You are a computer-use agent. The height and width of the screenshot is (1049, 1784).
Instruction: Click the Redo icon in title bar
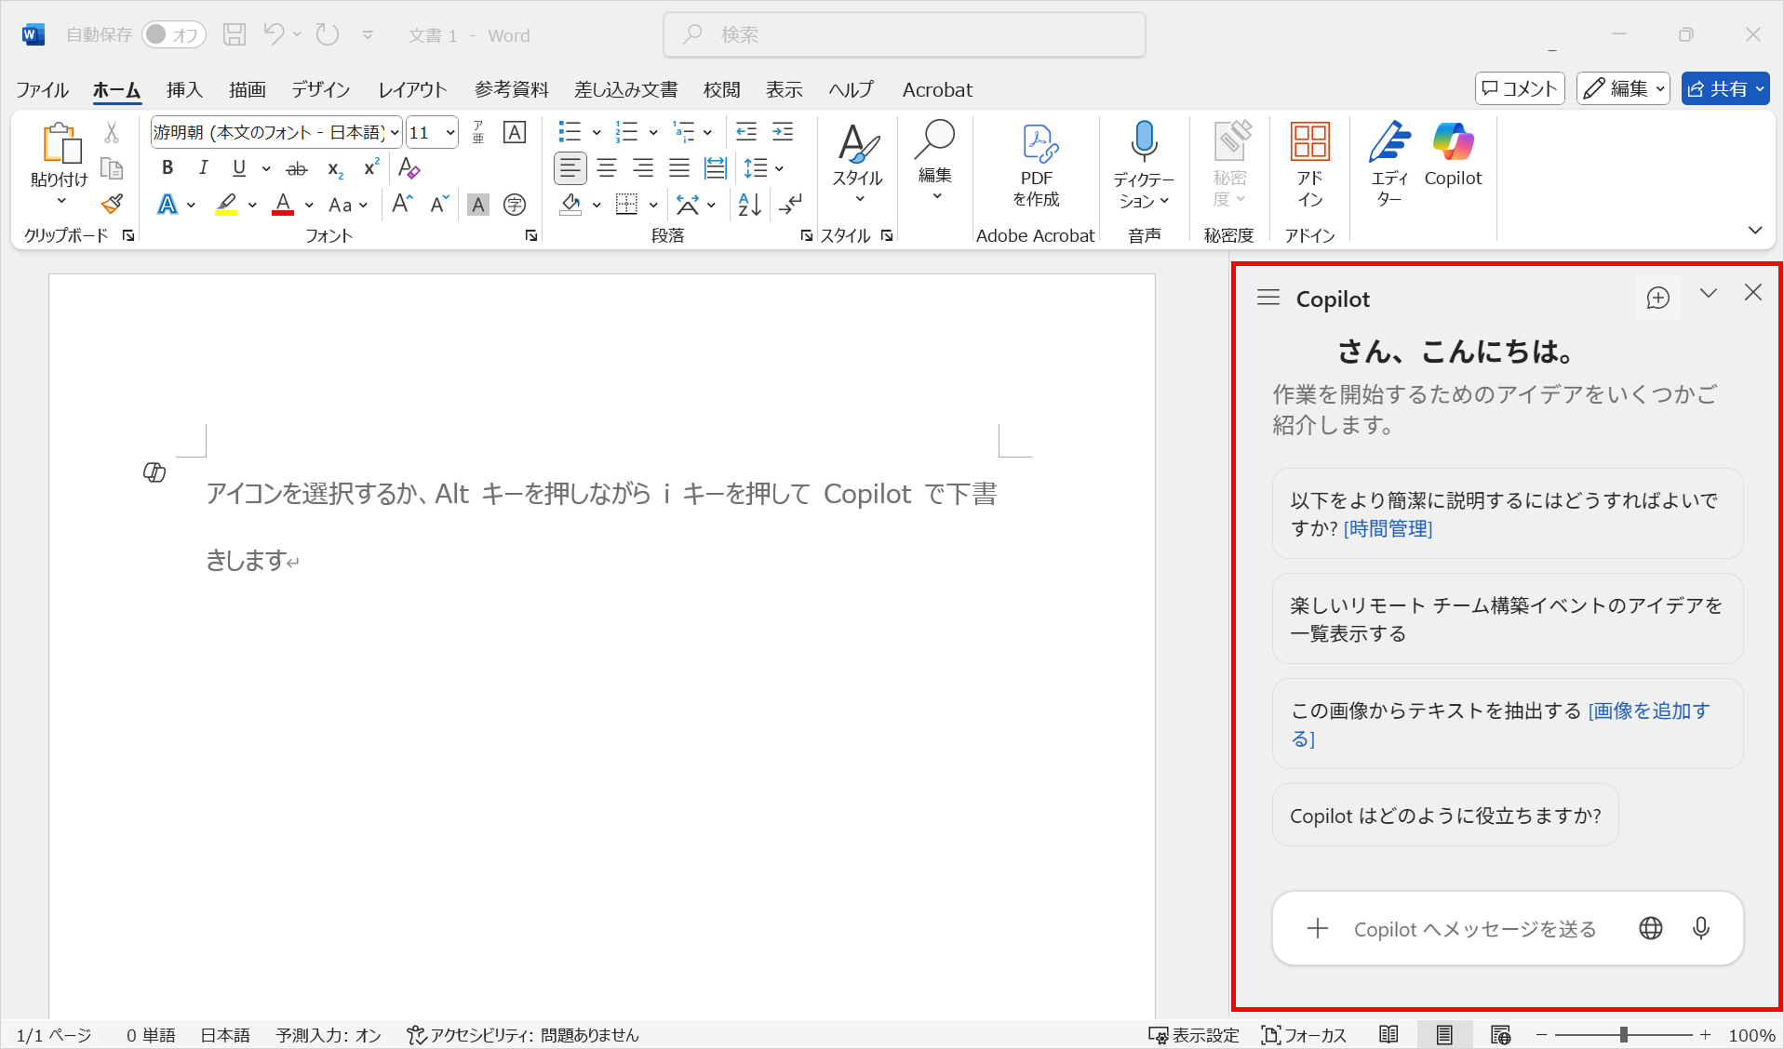(328, 34)
